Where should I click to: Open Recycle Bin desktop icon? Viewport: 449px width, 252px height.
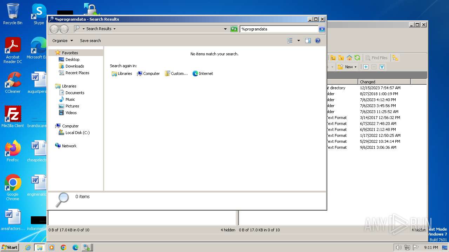pyautogui.click(x=13, y=14)
